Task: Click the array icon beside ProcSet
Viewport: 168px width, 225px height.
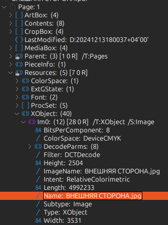Action: 25,105
